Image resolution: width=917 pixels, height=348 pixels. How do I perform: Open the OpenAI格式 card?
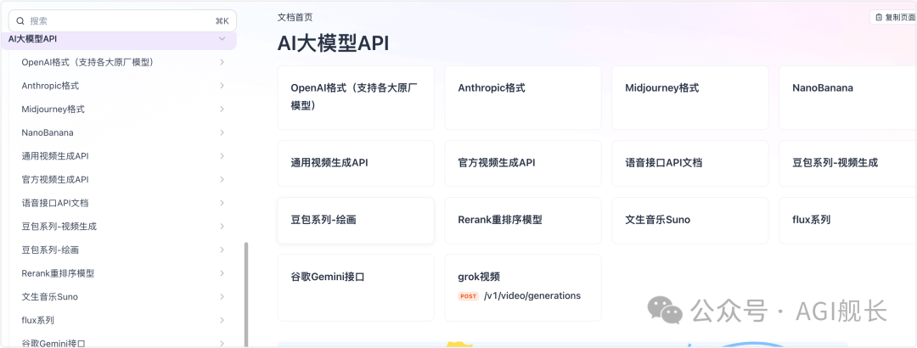pyautogui.click(x=356, y=97)
